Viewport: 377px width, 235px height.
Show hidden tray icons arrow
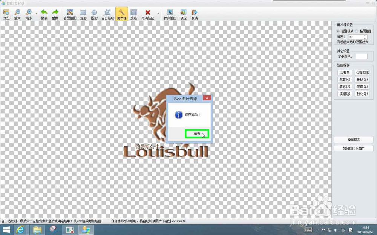coord(317,230)
